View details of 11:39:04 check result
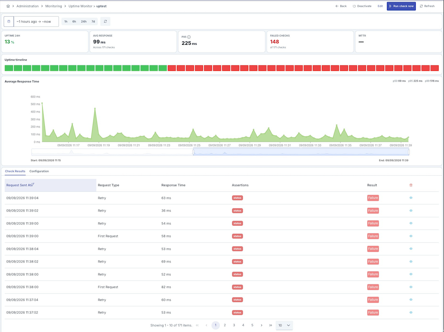 (411, 198)
